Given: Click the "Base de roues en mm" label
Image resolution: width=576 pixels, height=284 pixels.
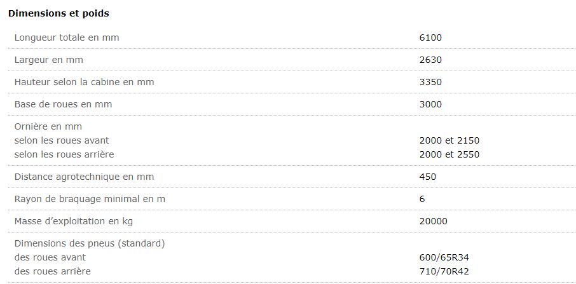Looking at the screenshot, I should pos(63,104).
